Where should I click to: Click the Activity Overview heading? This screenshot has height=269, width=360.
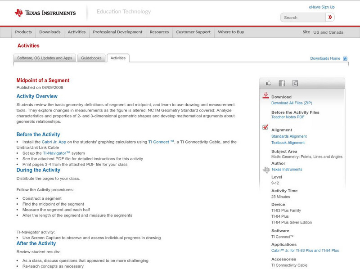point(37,96)
